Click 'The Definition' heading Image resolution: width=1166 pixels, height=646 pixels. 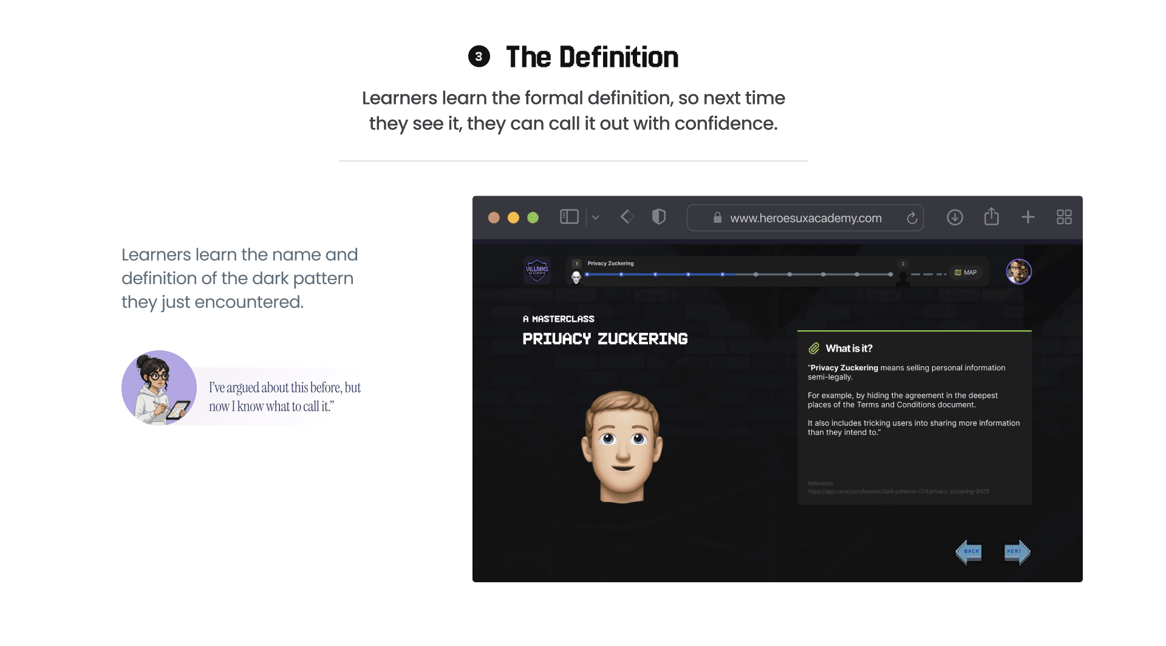pyautogui.click(x=592, y=57)
